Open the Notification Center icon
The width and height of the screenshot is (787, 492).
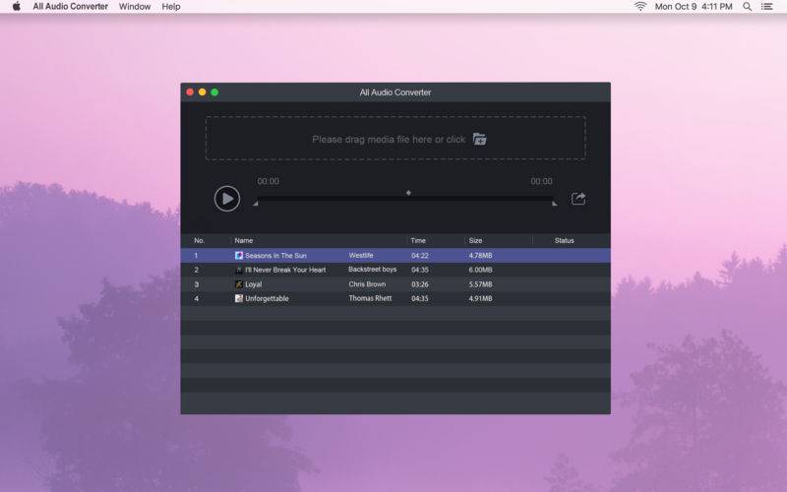point(767,7)
